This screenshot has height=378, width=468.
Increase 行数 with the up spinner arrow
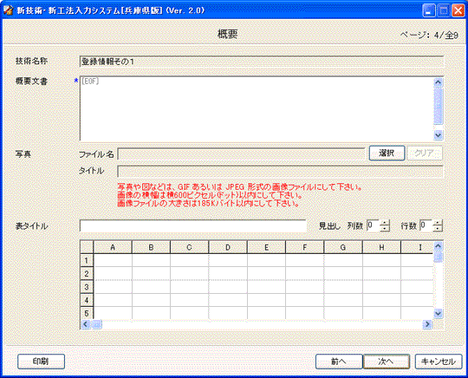(438, 223)
